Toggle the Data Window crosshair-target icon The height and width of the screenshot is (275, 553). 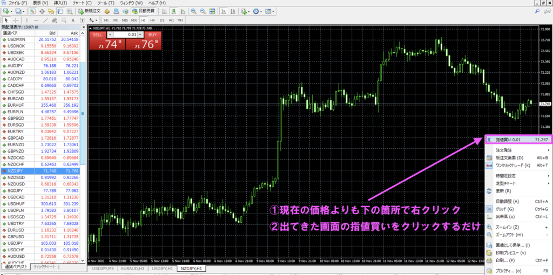pos(42,11)
